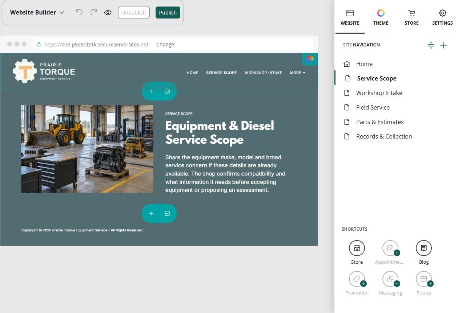The image size is (458, 313).
Task: Publish the website
Action: [x=168, y=12]
